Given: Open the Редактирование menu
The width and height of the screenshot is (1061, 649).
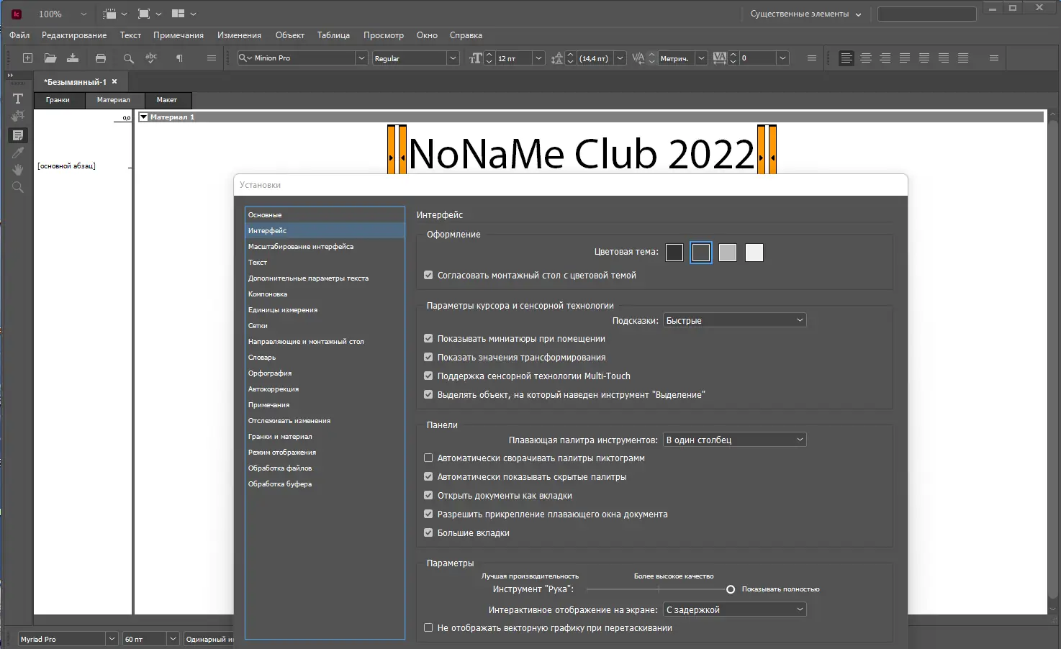Looking at the screenshot, I should tap(74, 35).
